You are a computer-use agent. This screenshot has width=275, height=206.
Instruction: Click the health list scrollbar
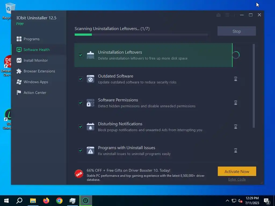click(254, 86)
